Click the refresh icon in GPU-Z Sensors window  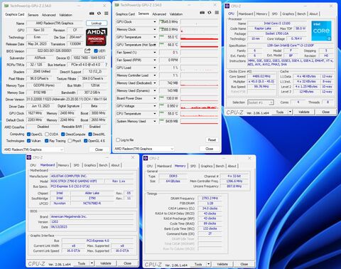point(210,13)
